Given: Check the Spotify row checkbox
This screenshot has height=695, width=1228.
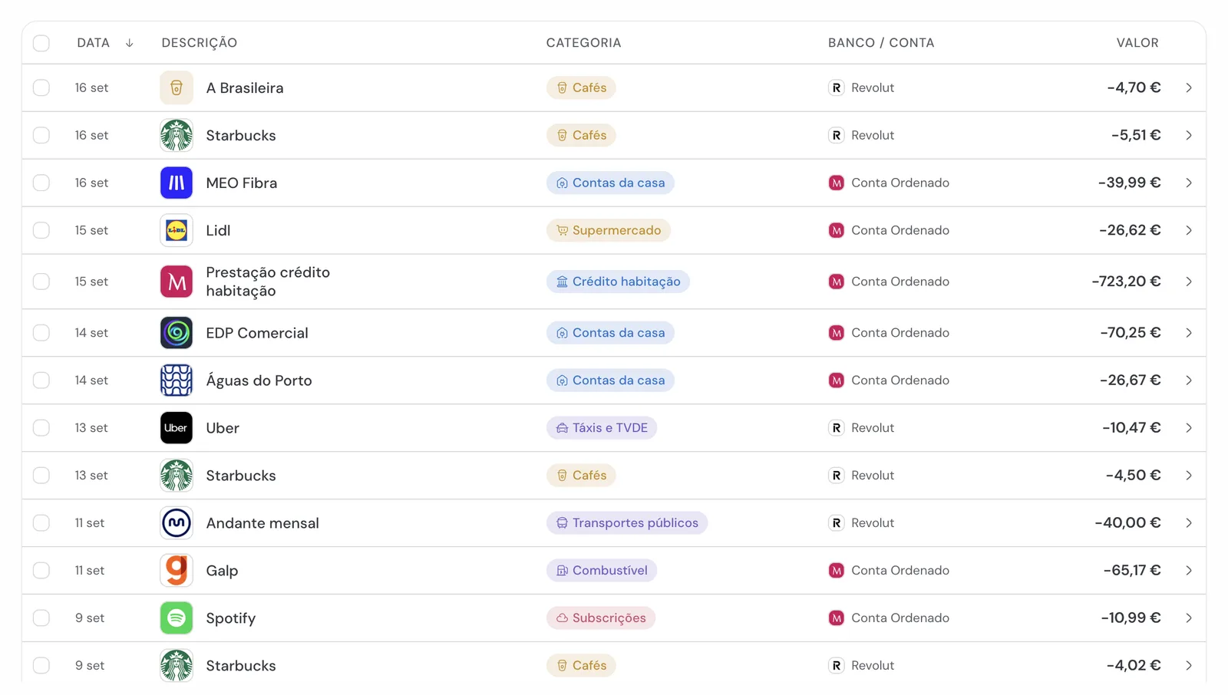Looking at the screenshot, I should pos(41,618).
